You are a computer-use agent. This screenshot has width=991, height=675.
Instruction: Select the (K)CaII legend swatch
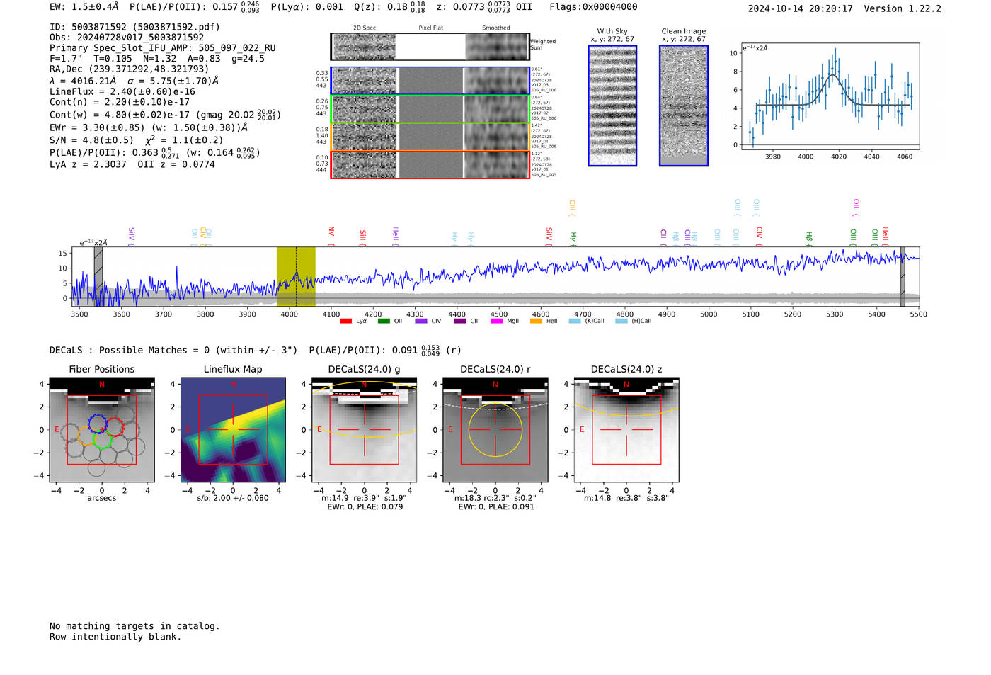(x=575, y=321)
